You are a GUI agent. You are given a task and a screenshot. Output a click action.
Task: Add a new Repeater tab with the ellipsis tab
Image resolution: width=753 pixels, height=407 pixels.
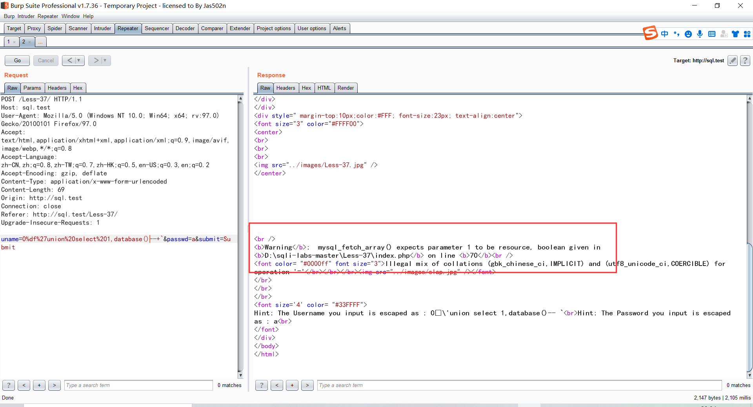[41, 42]
